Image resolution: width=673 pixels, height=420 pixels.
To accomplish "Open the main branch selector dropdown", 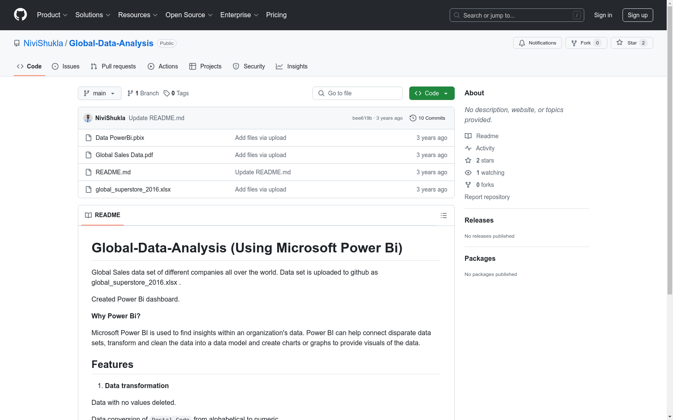I will coord(100,93).
